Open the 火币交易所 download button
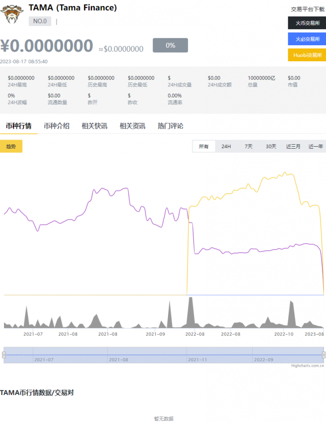Image resolution: width=326 pixels, height=423 pixels. tap(307, 23)
